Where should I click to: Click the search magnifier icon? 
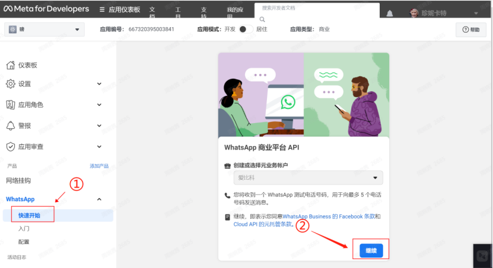(x=262, y=20)
